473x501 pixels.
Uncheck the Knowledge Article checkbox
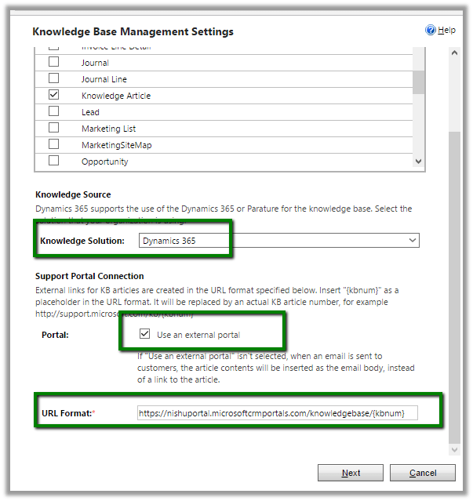[54, 95]
